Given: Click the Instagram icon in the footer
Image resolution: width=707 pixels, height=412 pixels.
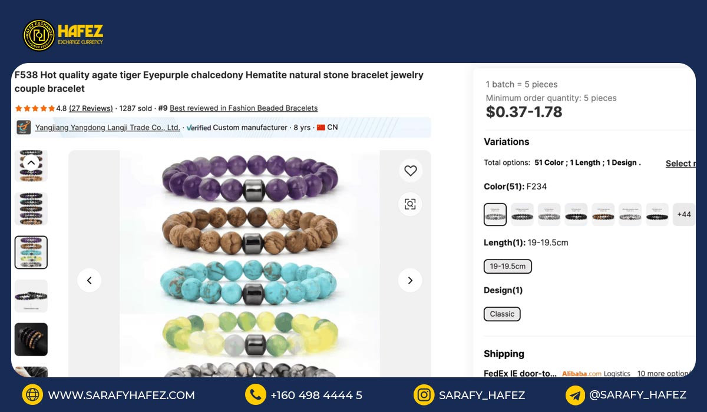Looking at the screenshot, I should click(424, 395).
